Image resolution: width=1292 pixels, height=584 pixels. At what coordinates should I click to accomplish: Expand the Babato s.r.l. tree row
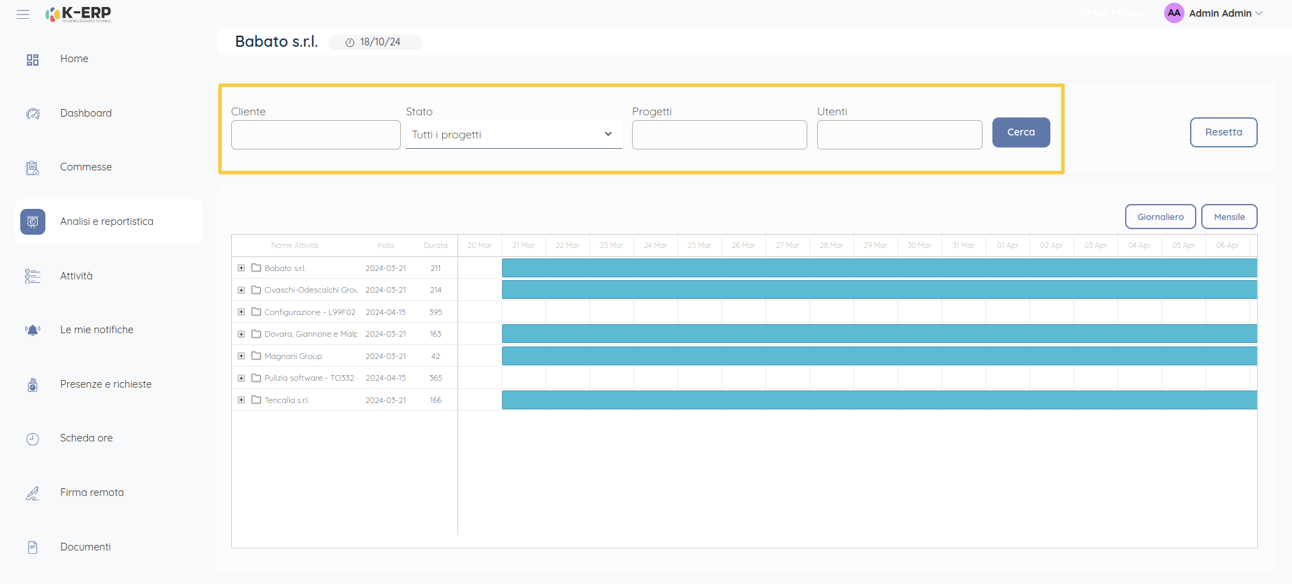coord(241,268)
